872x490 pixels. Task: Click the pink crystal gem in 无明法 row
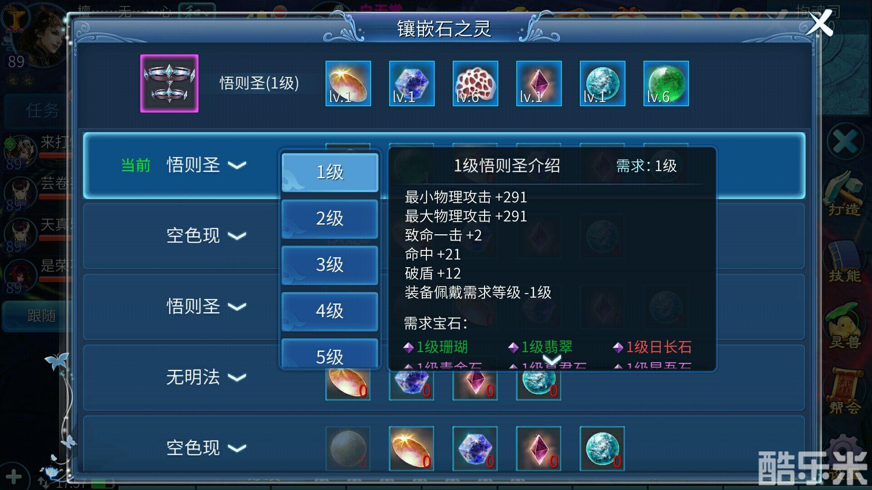(475, 382)
